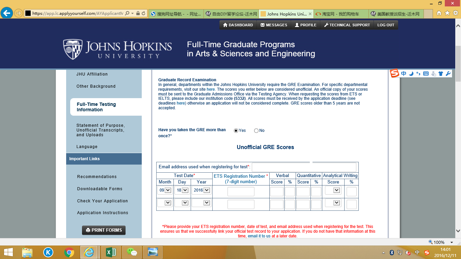Open Other Background sidebar link
Image resolution: width=461 pixels, height=259 pixels.
tap(96, 86)
